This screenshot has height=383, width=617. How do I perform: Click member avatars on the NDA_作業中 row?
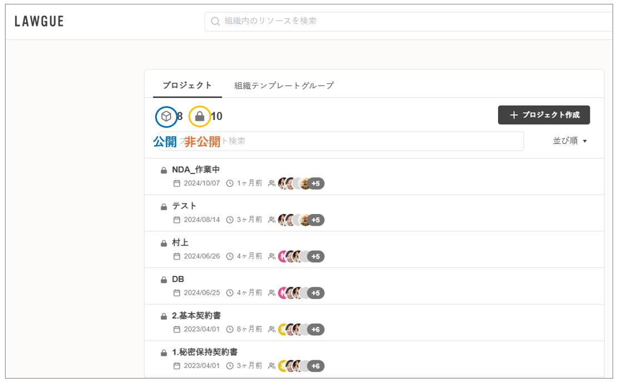[x=292, y=183]
